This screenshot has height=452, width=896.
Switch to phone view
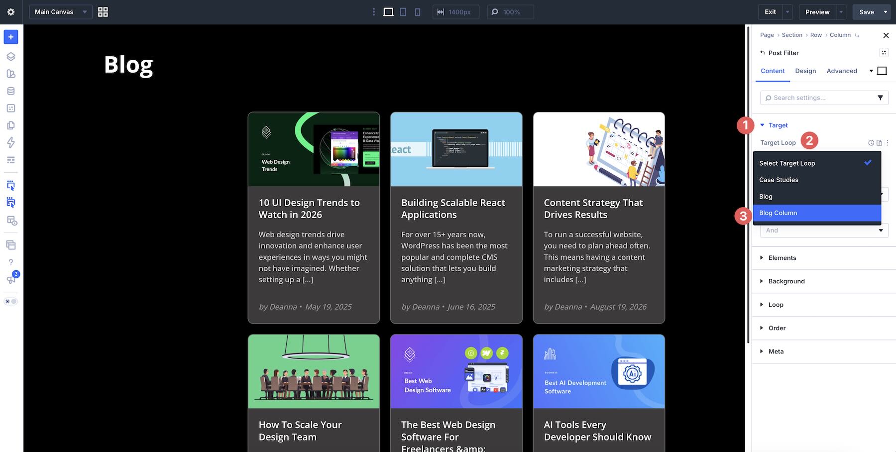point(418,12)
